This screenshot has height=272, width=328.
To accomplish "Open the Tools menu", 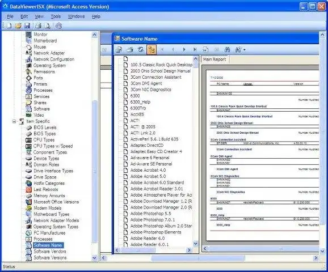I will (56, 16).
